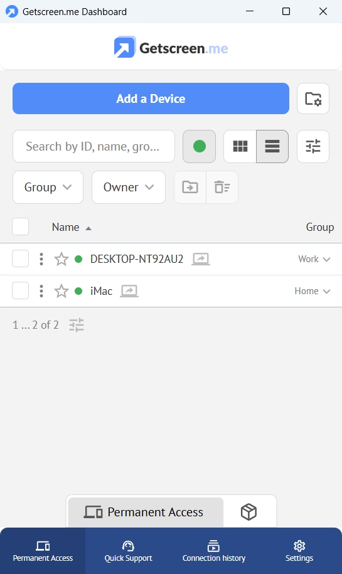342x574 pixels.
Task: Tick the select-all checkbox in header
Action: (21, 226)
